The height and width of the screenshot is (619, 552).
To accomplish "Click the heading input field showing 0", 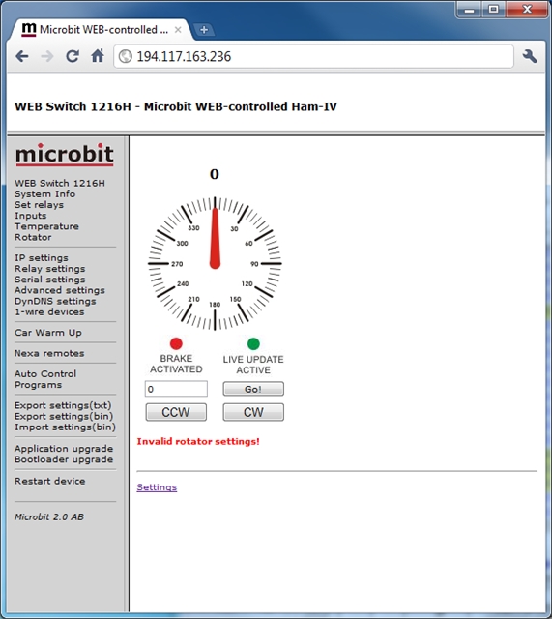I will (176, 389).
